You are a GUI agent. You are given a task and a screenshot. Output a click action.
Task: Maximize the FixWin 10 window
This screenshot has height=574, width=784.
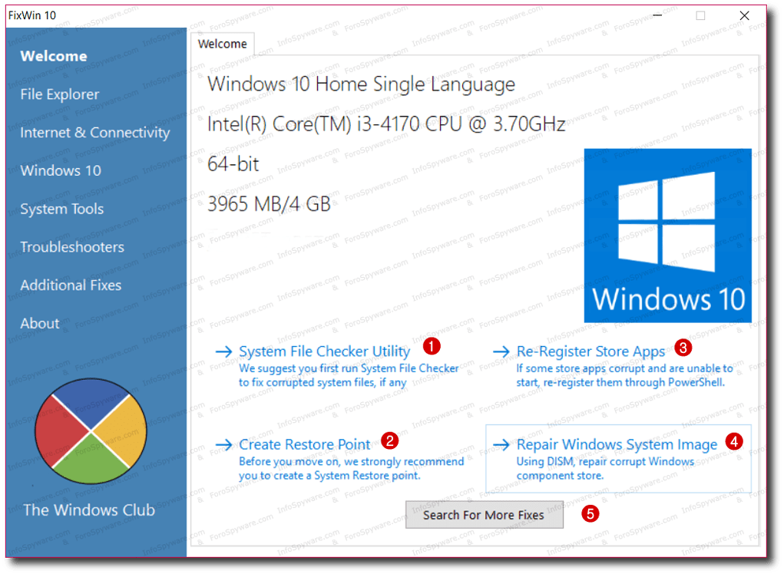tap(700, 15)
